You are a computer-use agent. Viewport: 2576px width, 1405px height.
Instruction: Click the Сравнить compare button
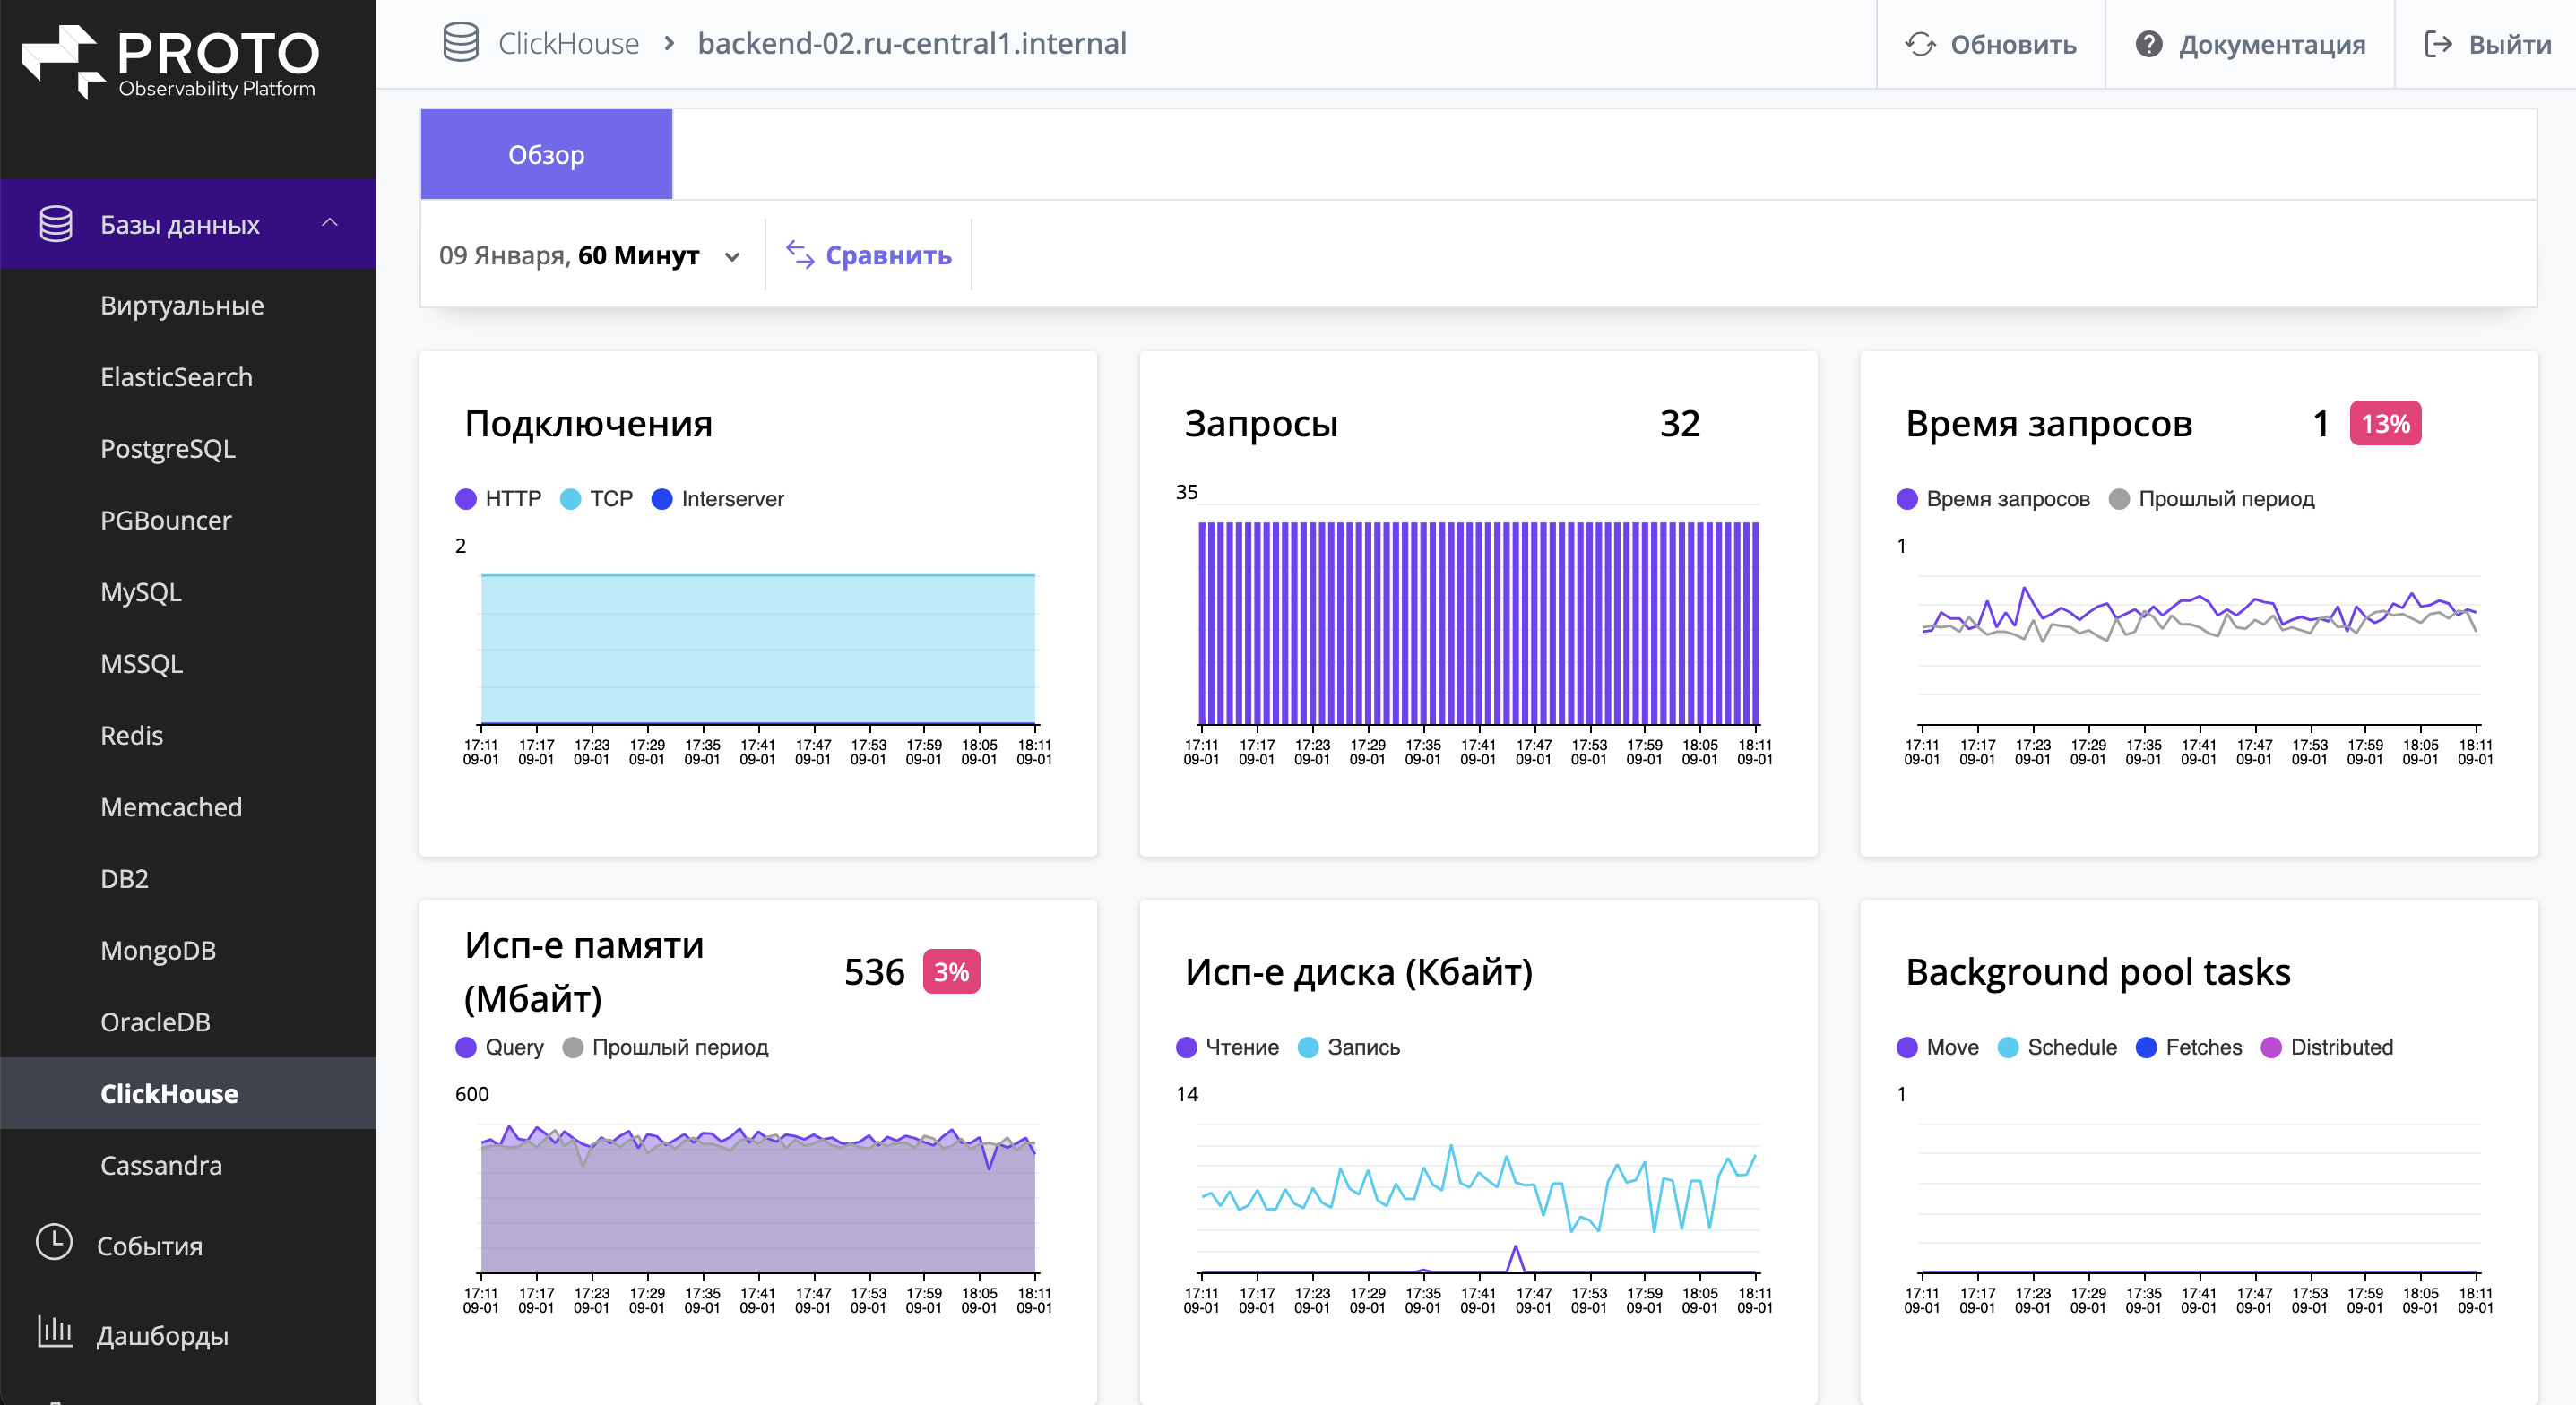(x=869, y=256)
